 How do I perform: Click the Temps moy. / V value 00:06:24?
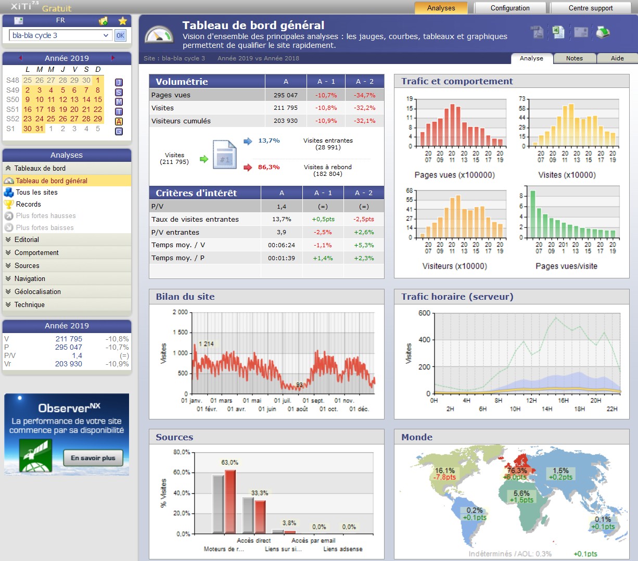point(282,245)
